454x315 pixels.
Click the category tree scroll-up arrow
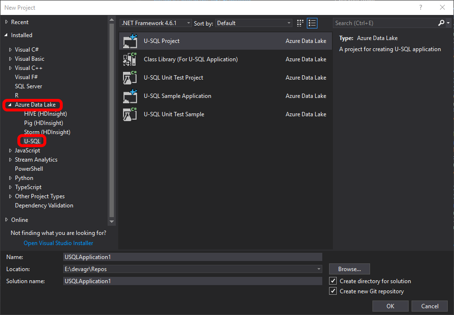(111, 20)
